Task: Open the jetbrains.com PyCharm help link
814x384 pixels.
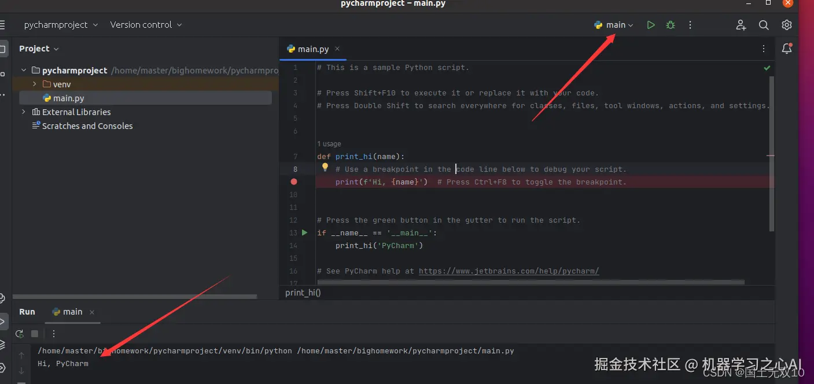Action: pyautogui.click(x=509, y=271)
